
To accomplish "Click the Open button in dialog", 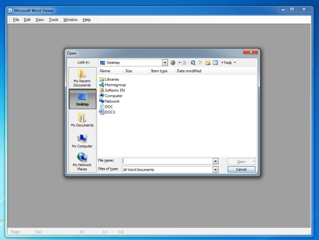I will tap(240, 162).
